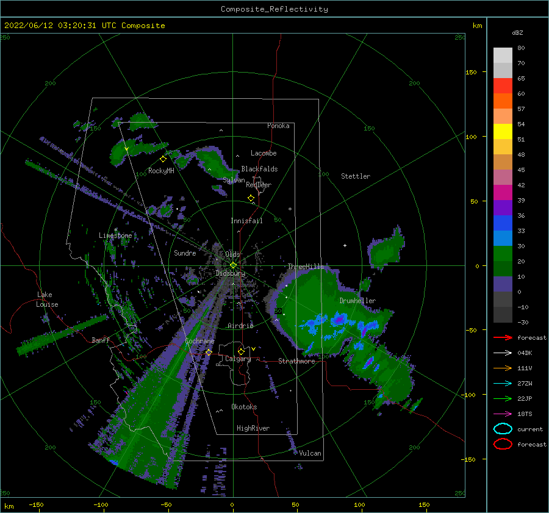Pick the slate-purple 0-10 dBZ swatch
The image size is (549, 513).
(x=503, y=284)
